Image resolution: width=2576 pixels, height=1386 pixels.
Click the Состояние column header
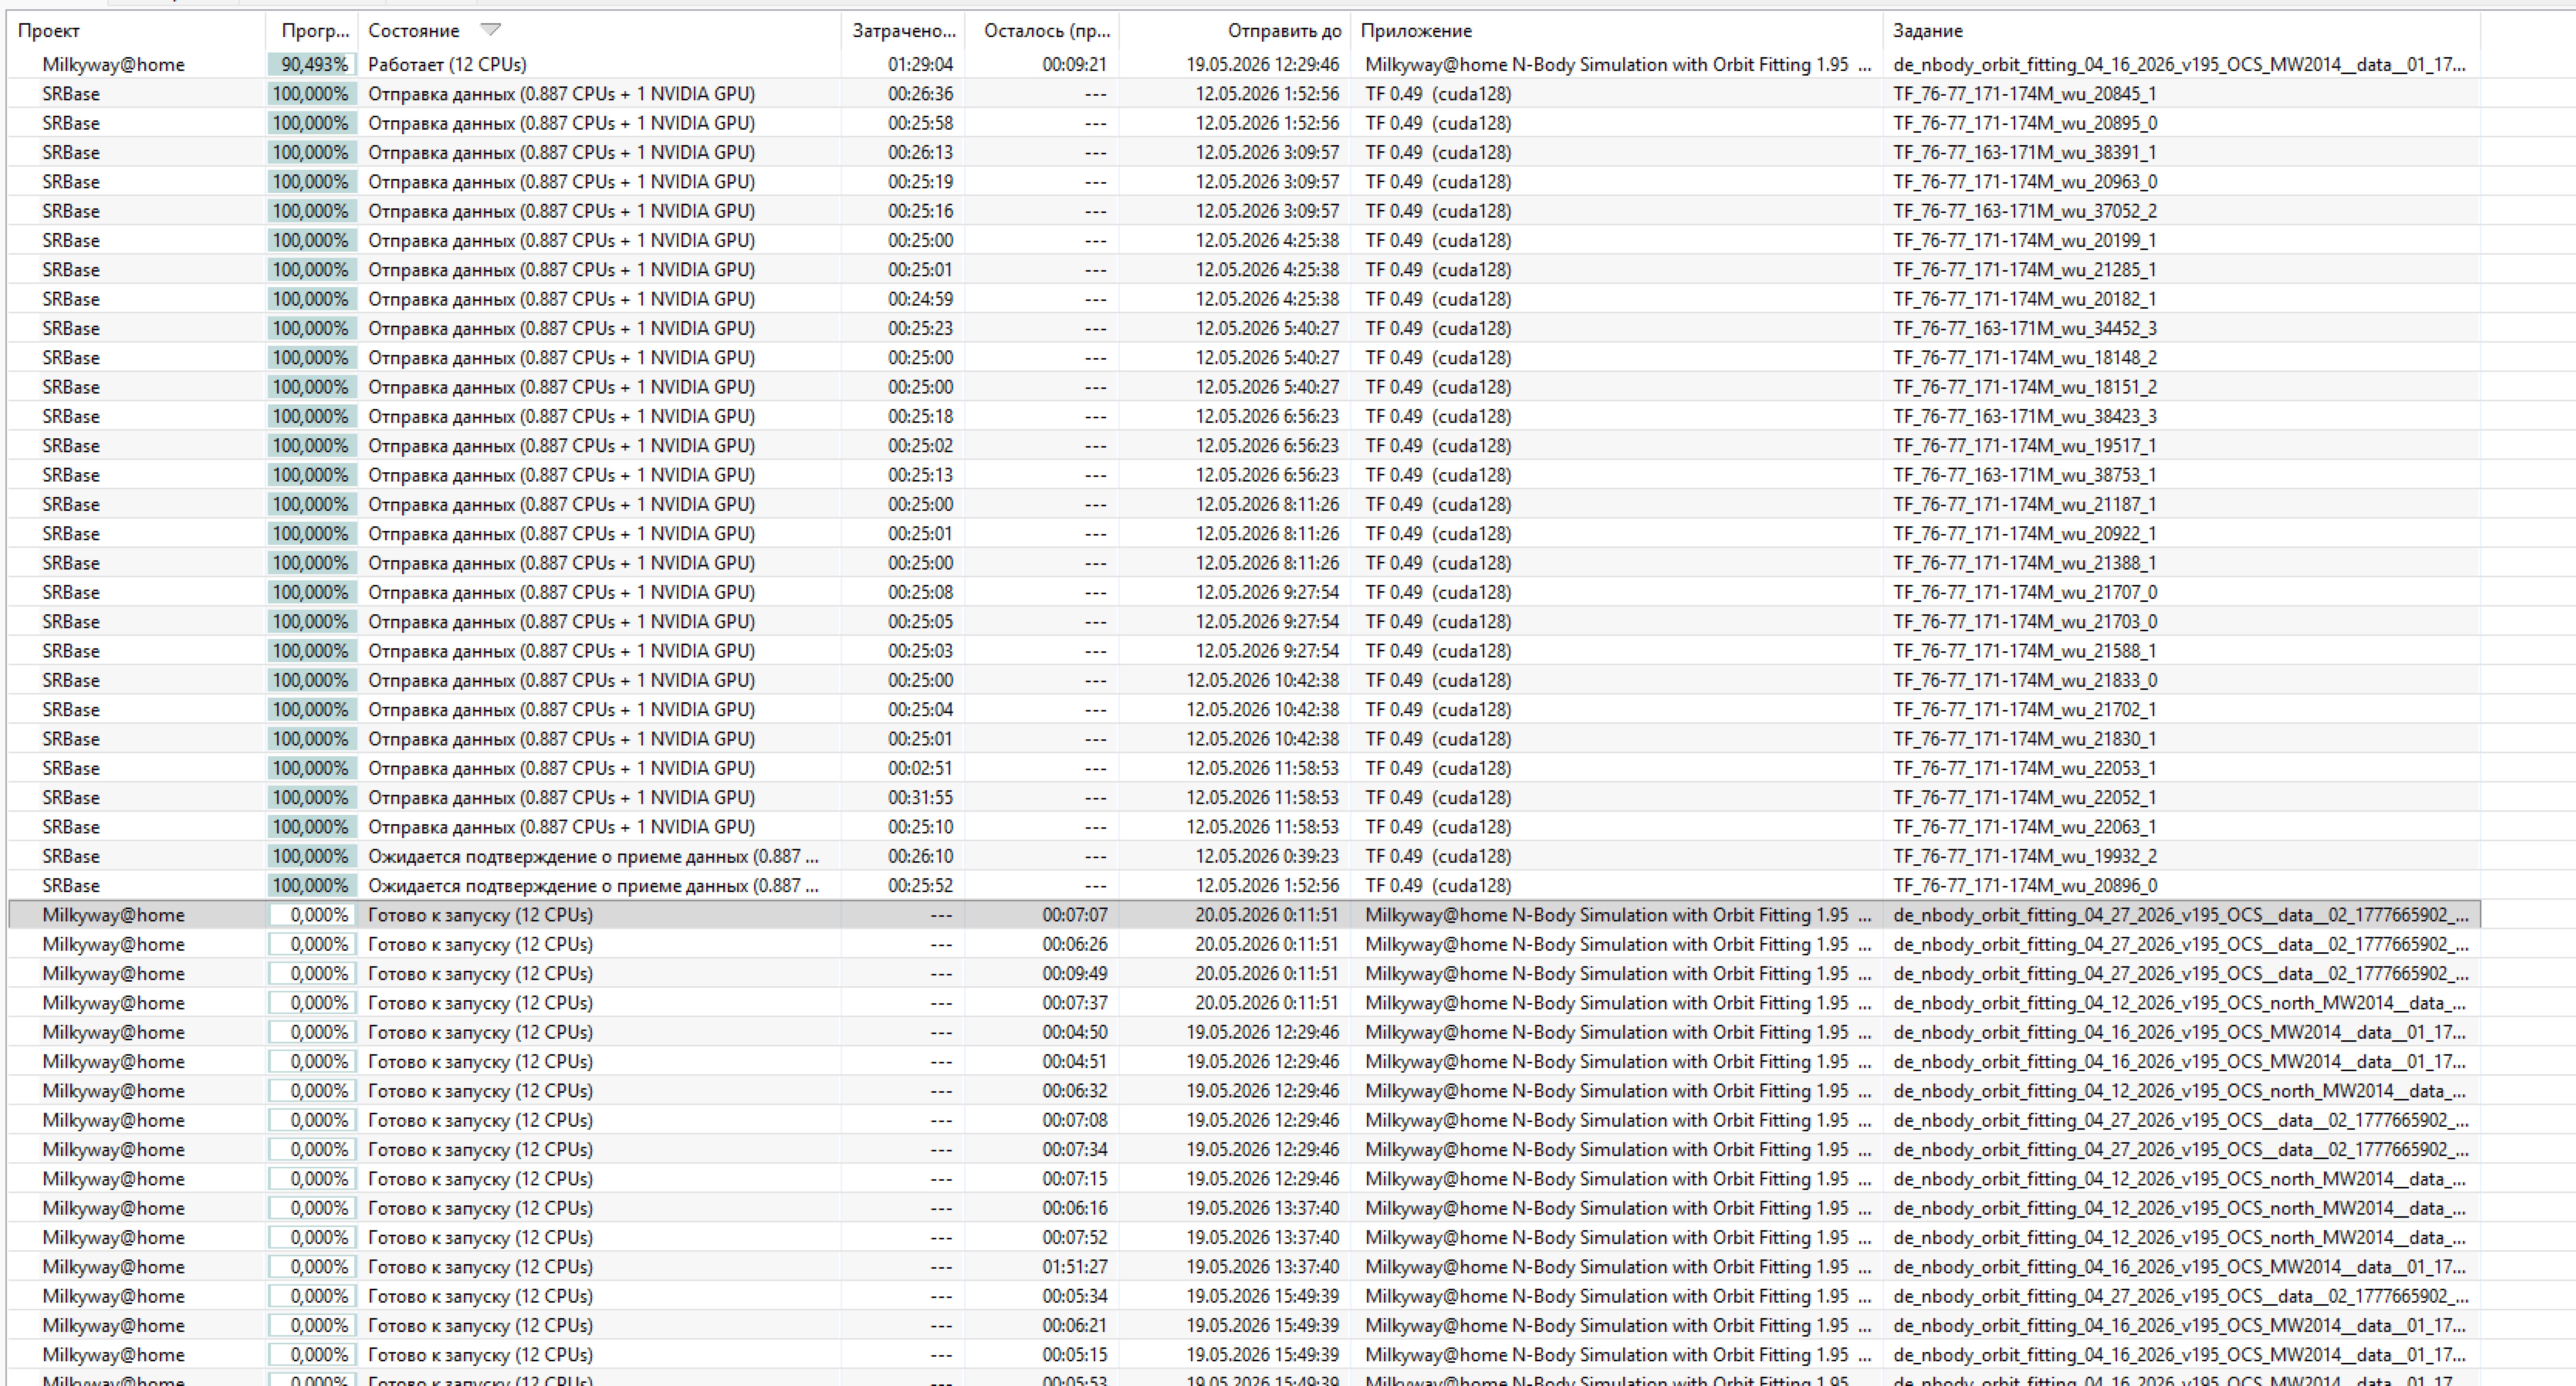(x=414, y=31)
